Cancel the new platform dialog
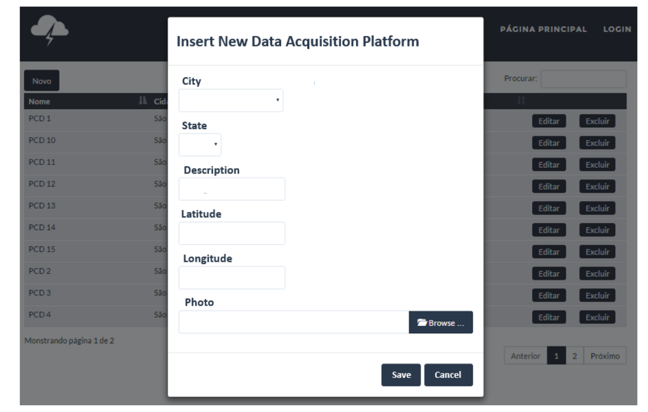 click(x=448, y=375)
